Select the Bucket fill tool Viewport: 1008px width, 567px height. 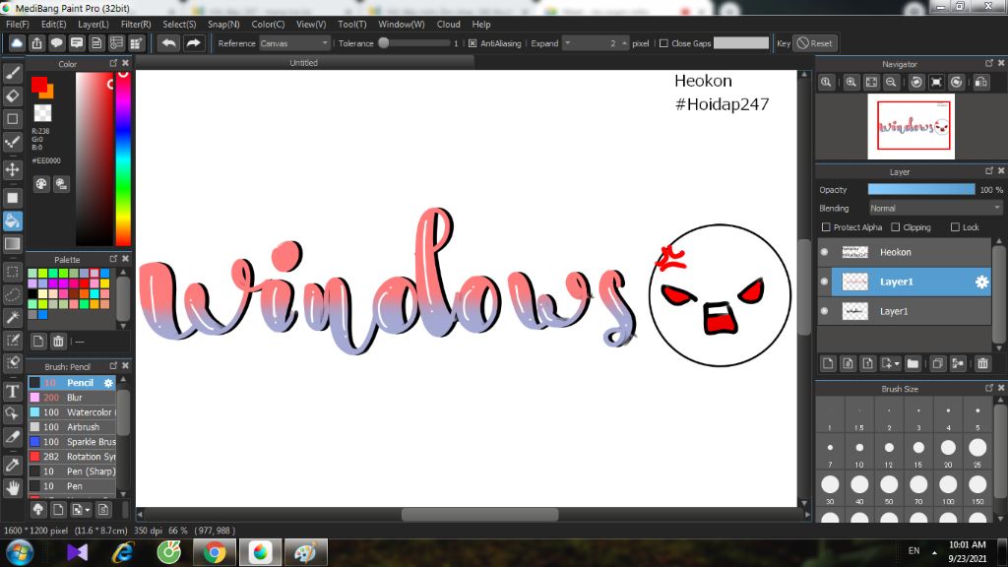tap(12, 221)
